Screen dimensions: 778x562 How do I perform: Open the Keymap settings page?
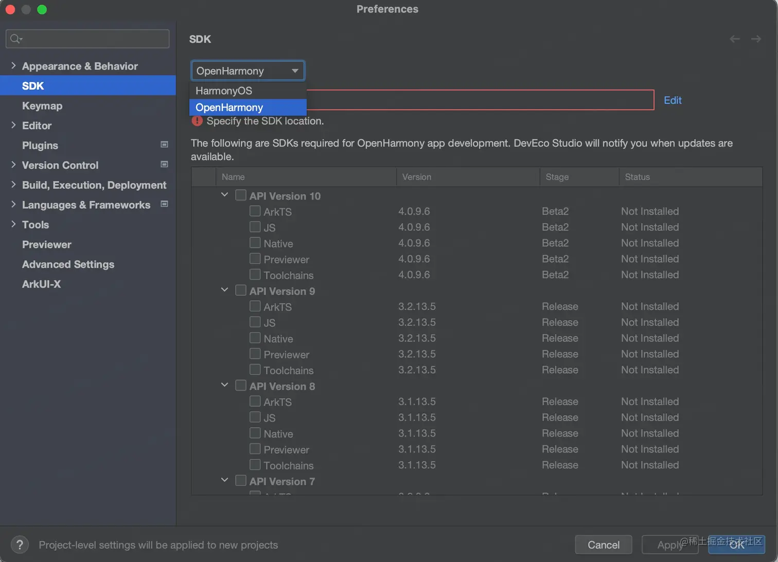click(42, 106)
